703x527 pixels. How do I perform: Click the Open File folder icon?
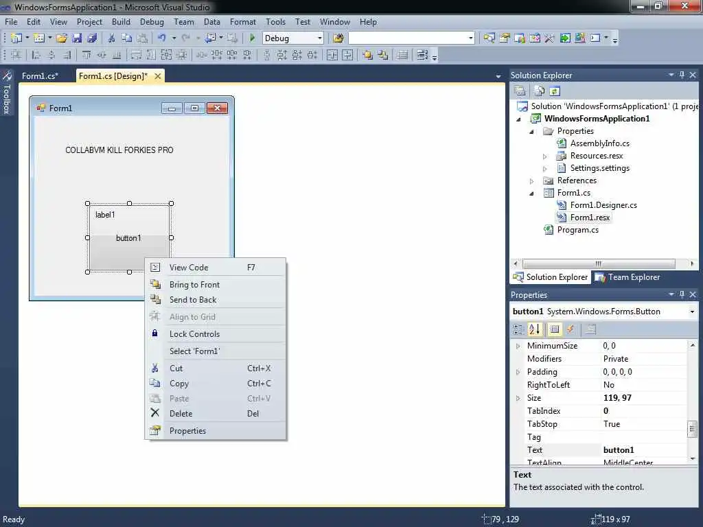pyautogui.click(x=61, y=38)
